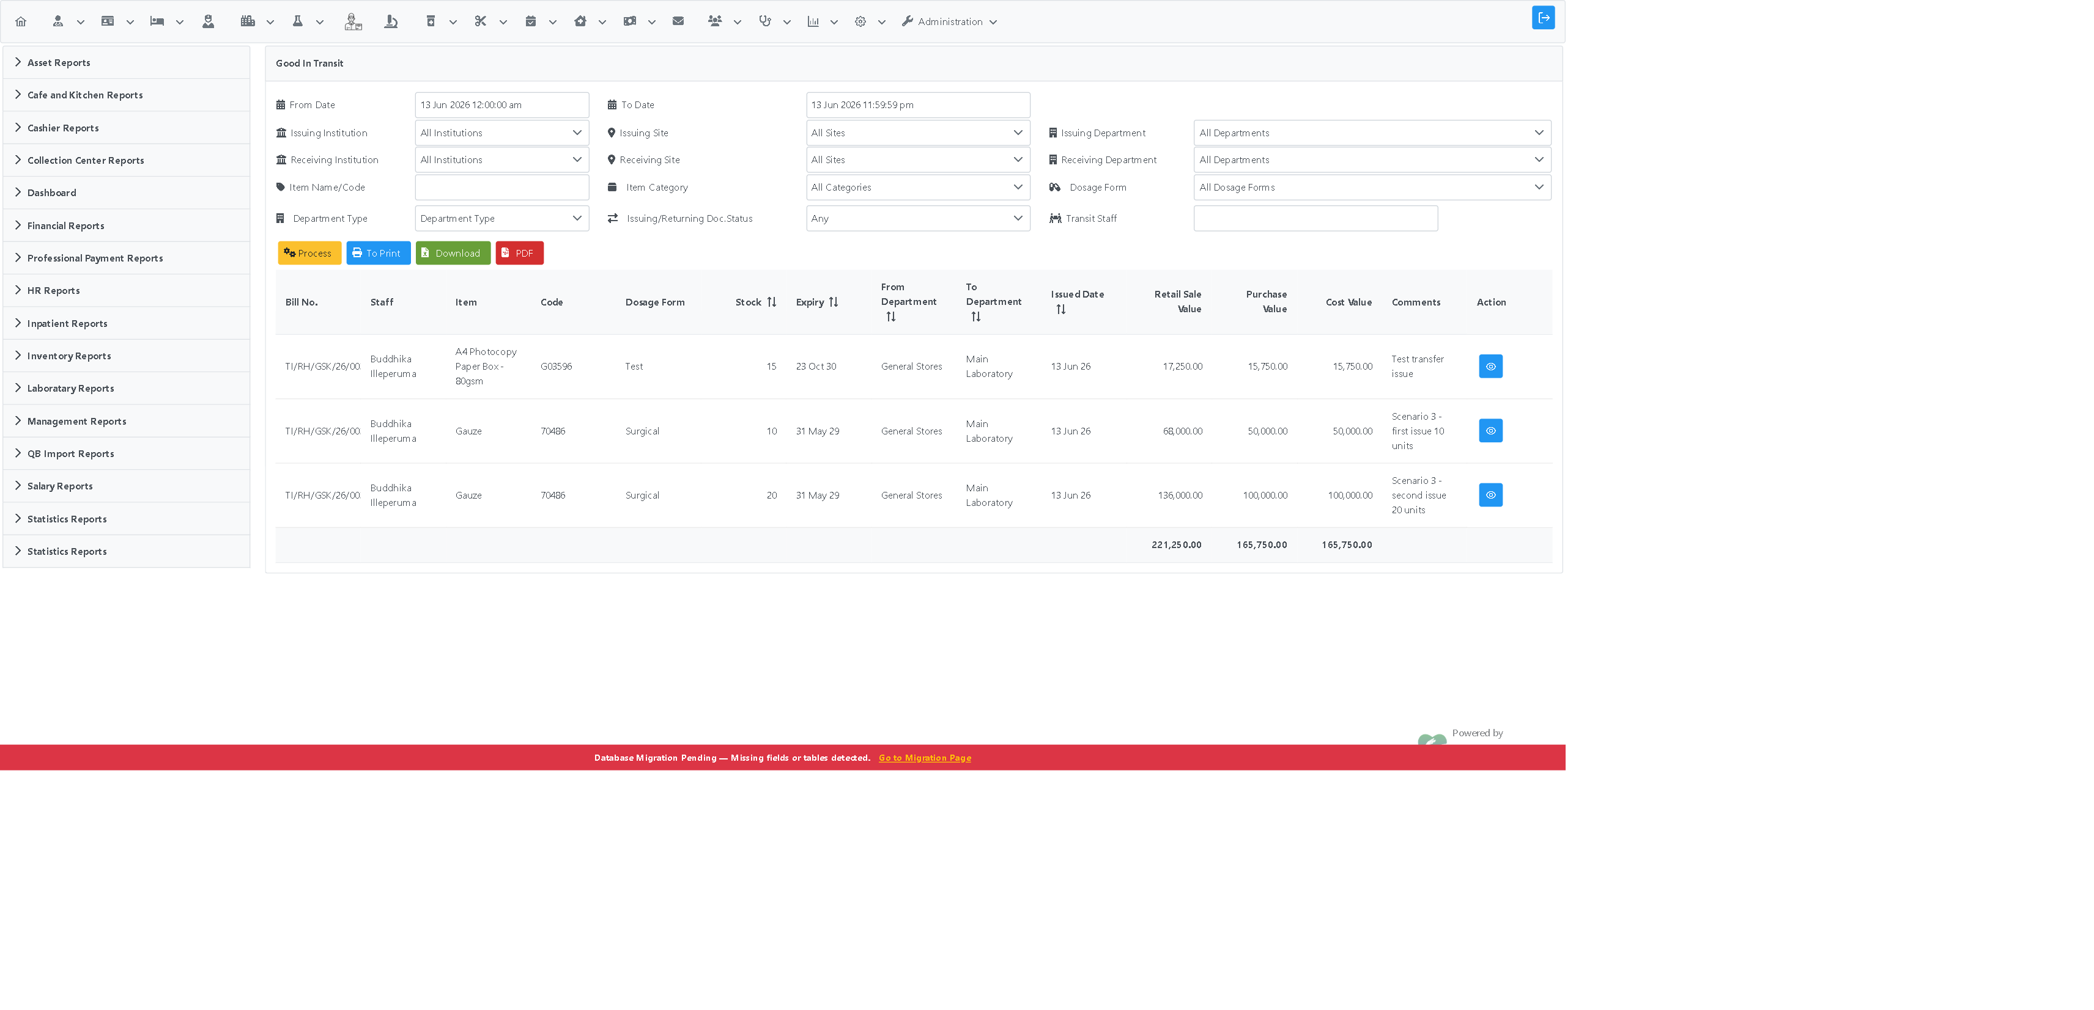The height and width of the screenshot is (1010, 2094).
Task: Click the ID card menu icon
Action: 107,22
